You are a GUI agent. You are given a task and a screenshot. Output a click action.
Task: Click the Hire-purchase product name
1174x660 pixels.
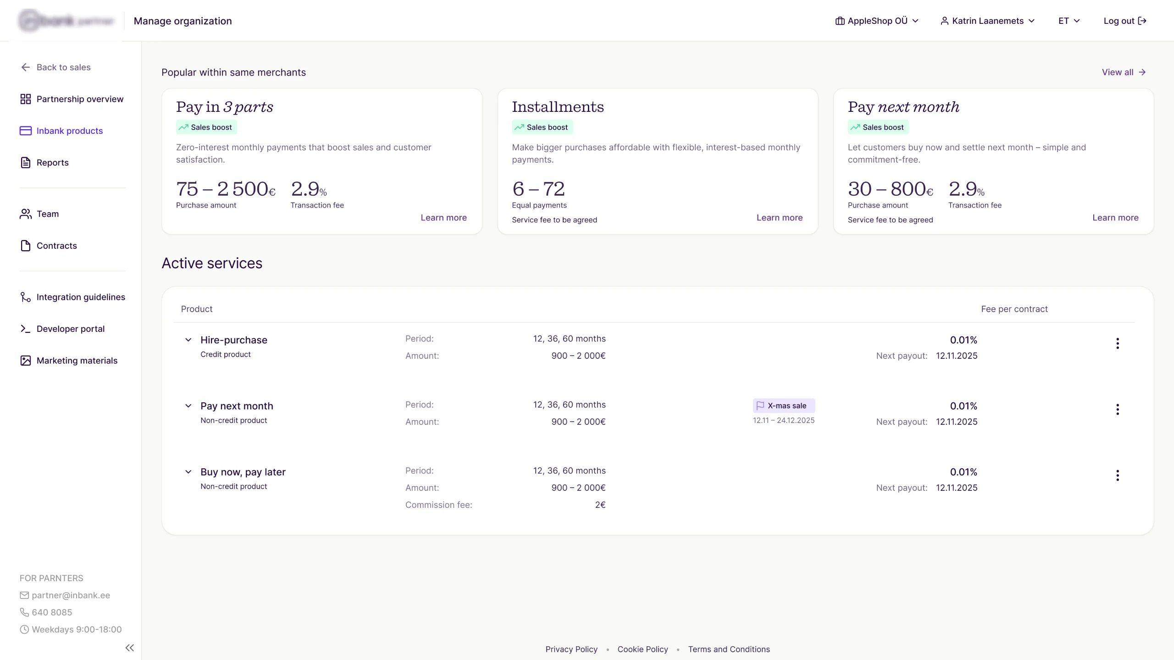click(233, 340)
